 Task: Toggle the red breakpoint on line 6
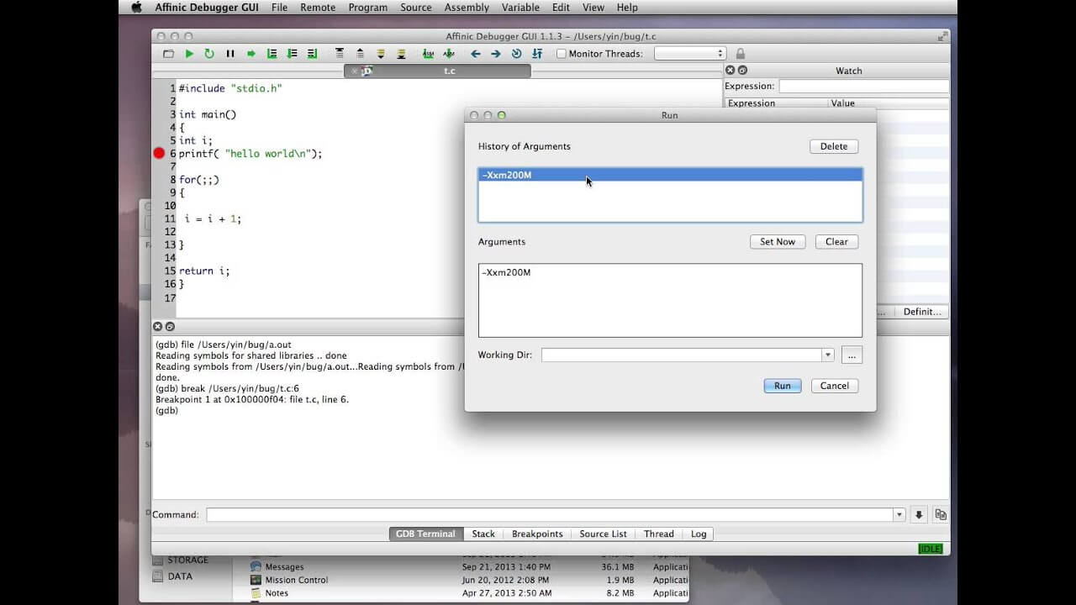[159, 153]
